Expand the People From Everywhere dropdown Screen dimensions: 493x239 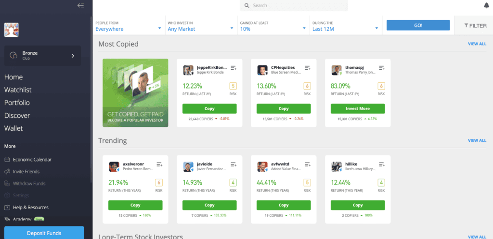pyautogui.click(x=129, y=26)
